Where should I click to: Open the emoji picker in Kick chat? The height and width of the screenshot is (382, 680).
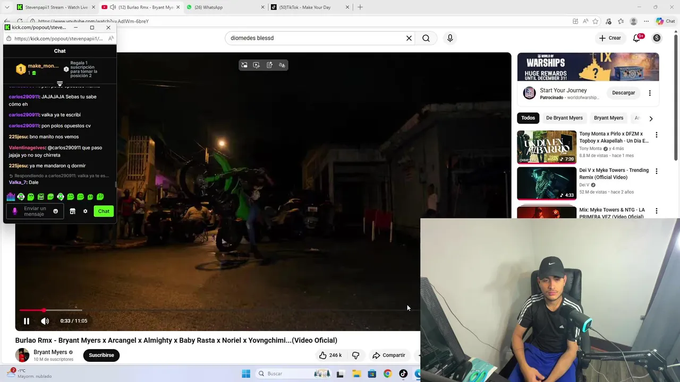click(x=55, y=211)
